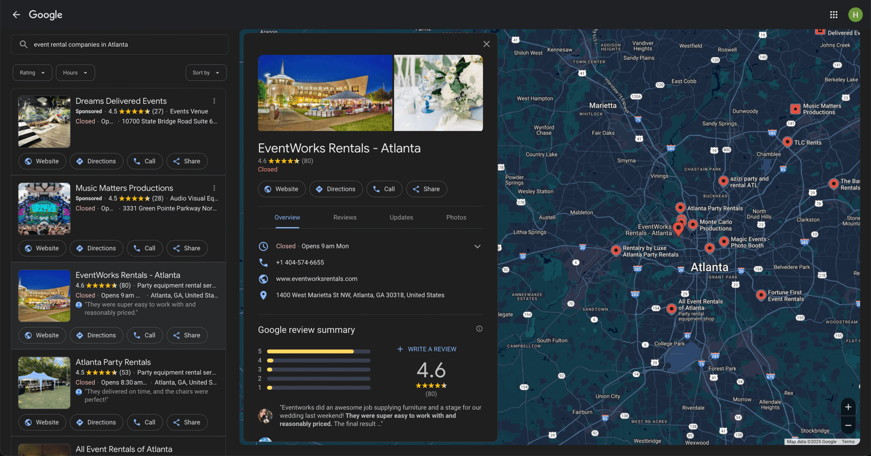Select the Atlanta Party Rentals map pin
The width and height of the screenshot is (871, 456).
point(680,207)
